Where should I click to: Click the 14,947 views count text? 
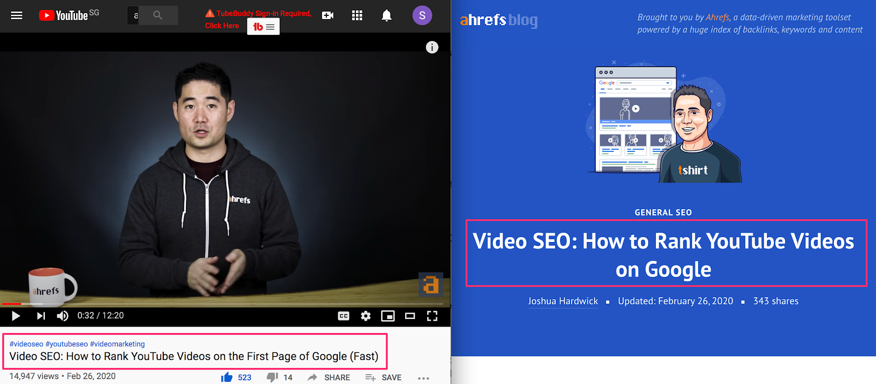pos(34,376)
